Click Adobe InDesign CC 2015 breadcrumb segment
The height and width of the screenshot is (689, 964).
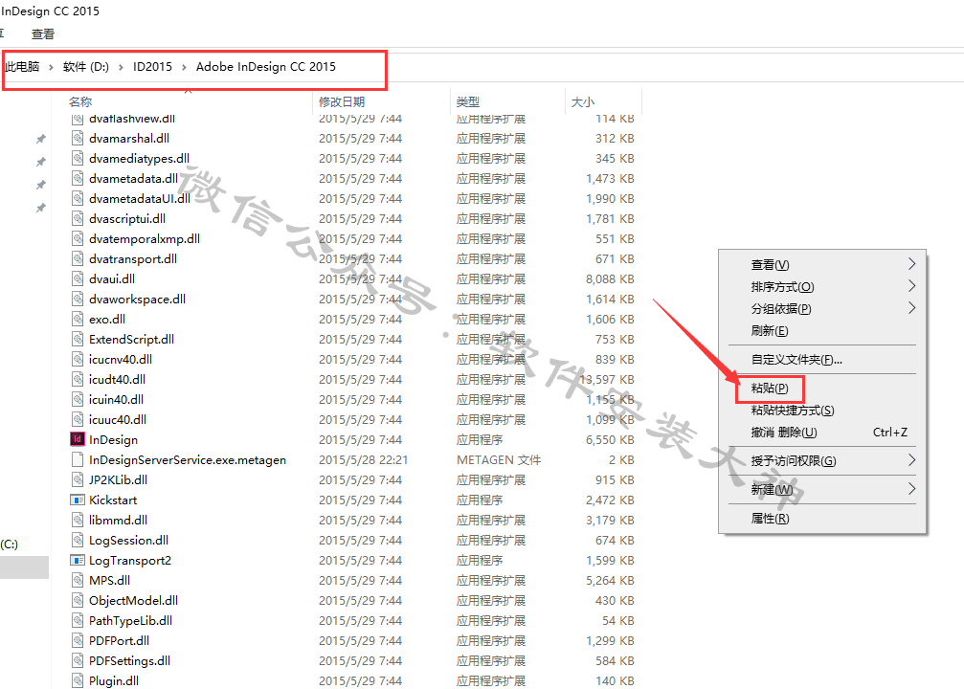265,66
